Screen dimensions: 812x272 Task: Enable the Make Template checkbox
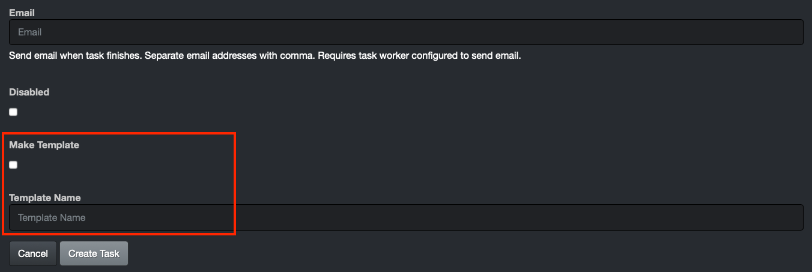tap(13, 165)
